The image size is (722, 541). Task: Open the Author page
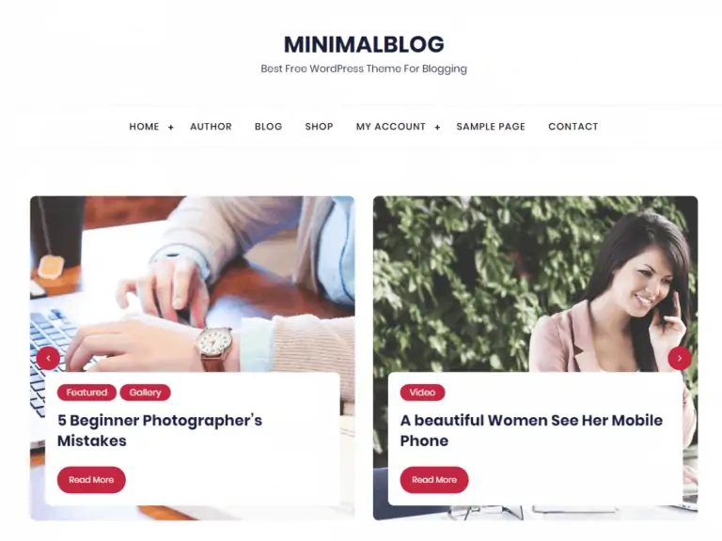point(211,127)
